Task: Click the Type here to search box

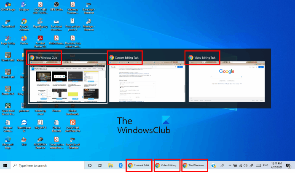Action: (x=47, y=165)
